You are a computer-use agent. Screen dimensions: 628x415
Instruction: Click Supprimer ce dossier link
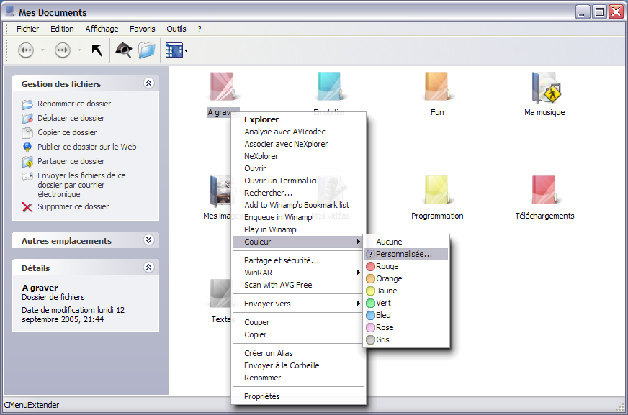[73, 206]
